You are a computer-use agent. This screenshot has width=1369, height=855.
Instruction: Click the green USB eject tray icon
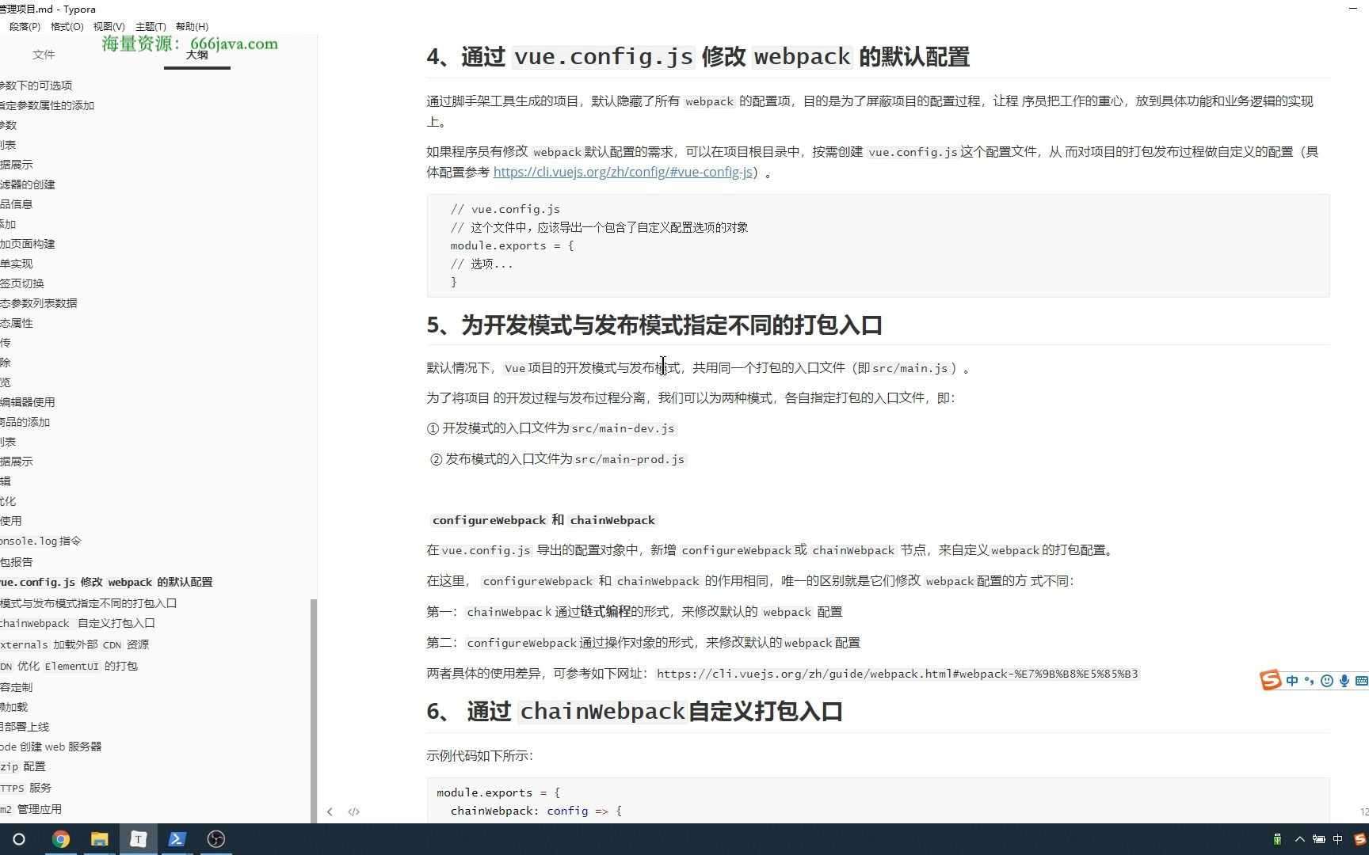tap(1277, 839)
